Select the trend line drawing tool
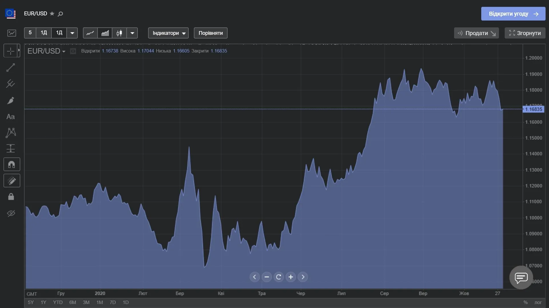The width and height of the screenshot is (549, 308). (x=11, y=68)
